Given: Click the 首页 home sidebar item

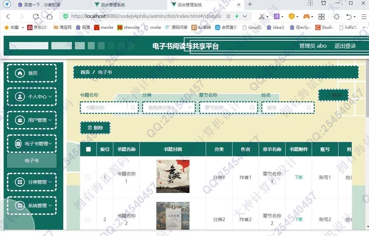Looking at the screenshot, I should pos(32,73).
